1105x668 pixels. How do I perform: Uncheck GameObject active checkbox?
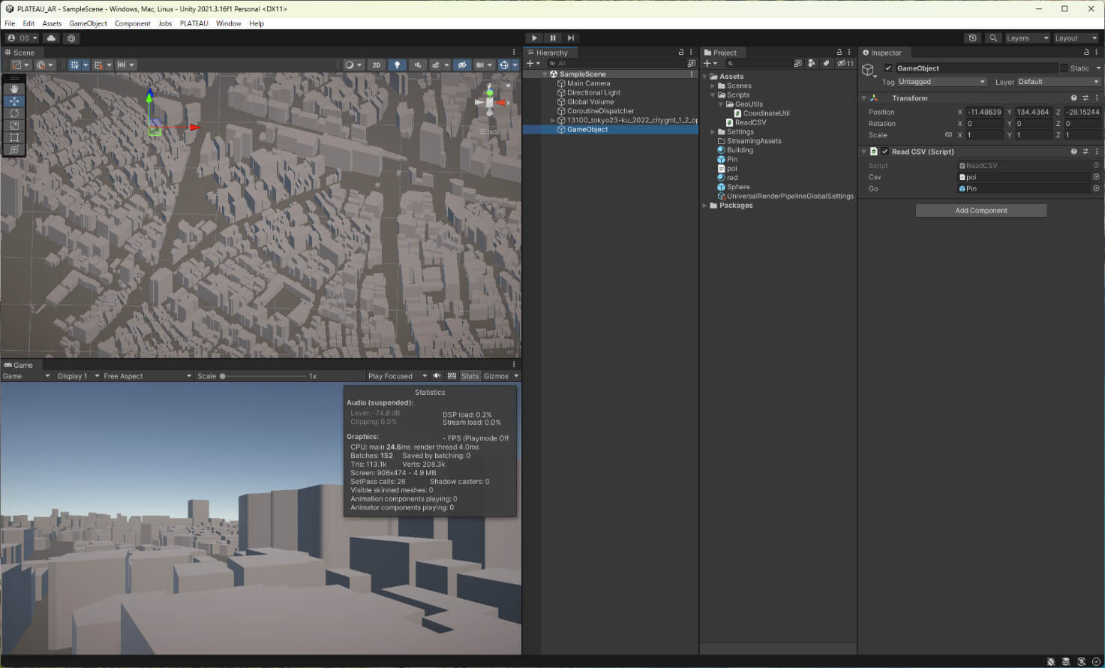click(888, 68)
